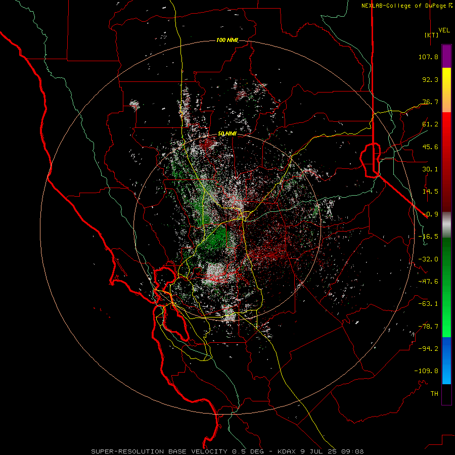This screenshot has width=455, height=455.
Task: Click the 61.2 value on velocity scale
Action: (430, 124)
